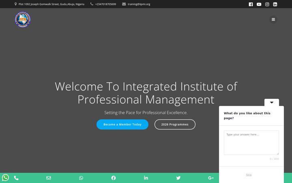
Task: Click the +2347018705699 phone number
Action: [105, 4]
